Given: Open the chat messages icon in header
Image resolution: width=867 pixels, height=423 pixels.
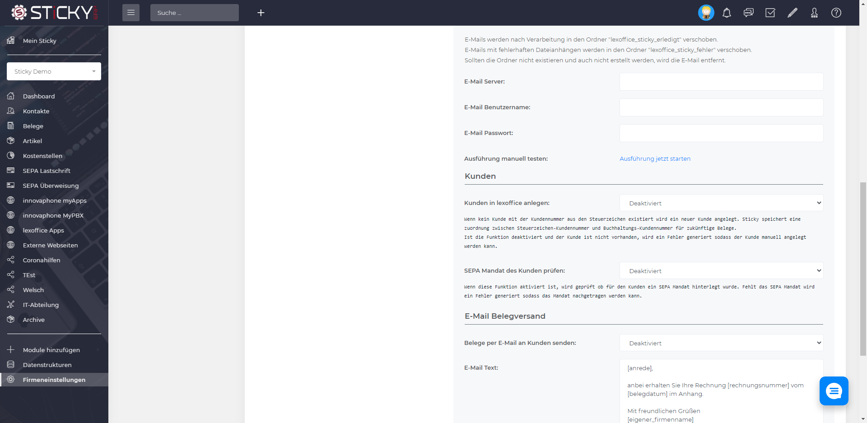Looking at the screenshot, I should [x=748, y=13].
